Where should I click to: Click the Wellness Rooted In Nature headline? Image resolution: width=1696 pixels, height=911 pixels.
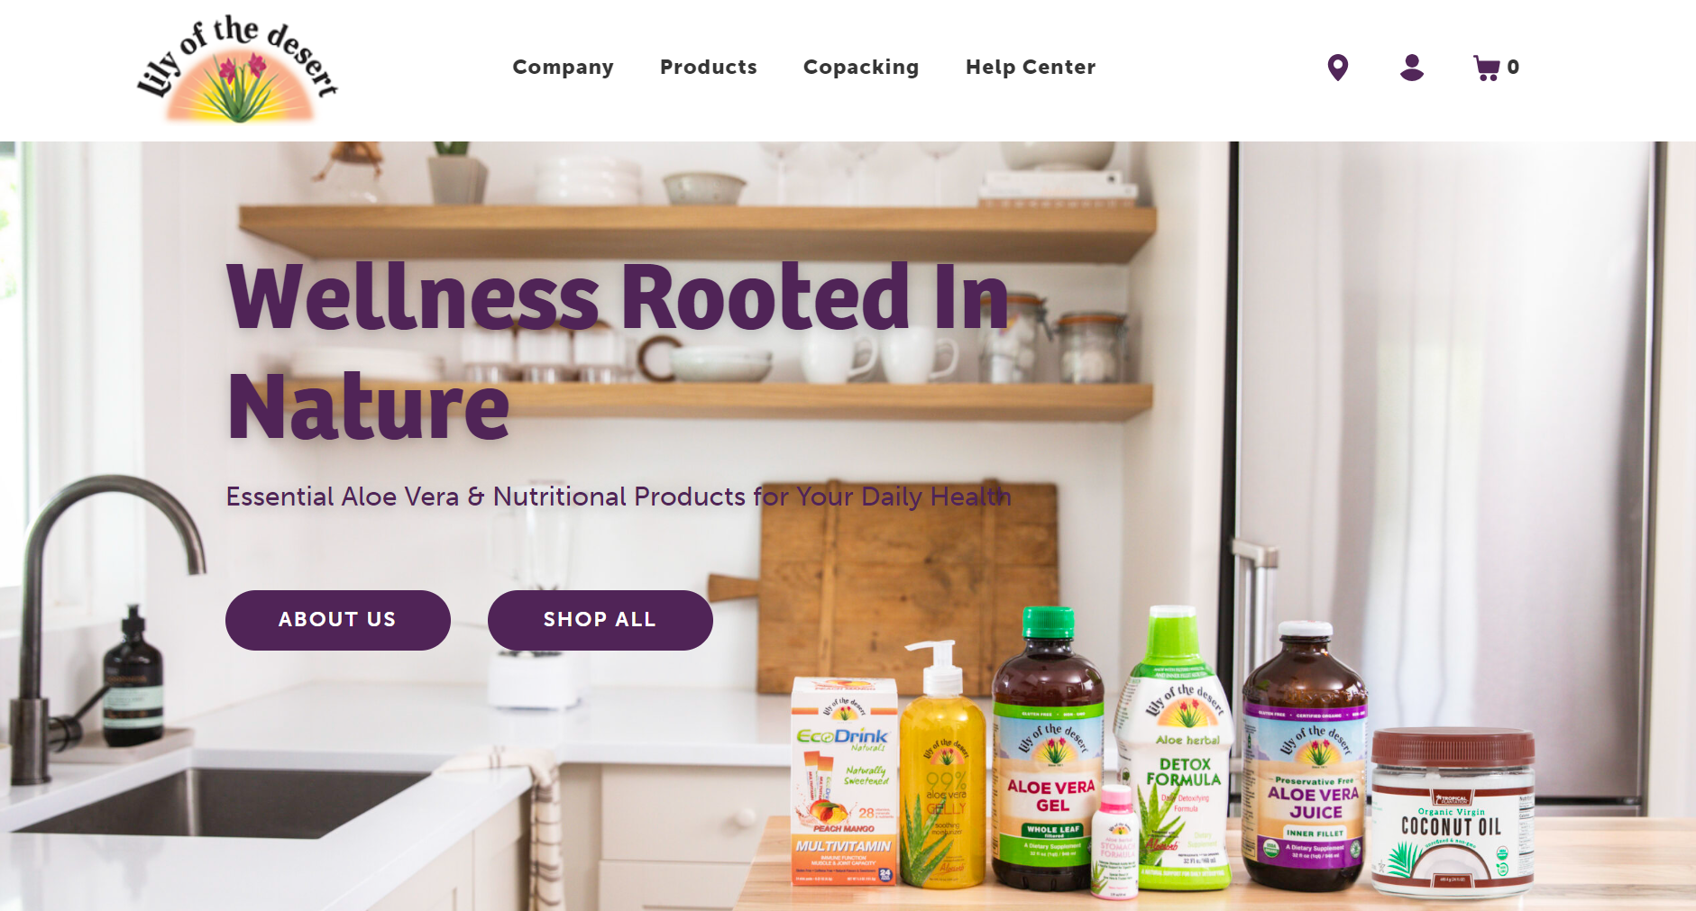(x=619, y=351)
